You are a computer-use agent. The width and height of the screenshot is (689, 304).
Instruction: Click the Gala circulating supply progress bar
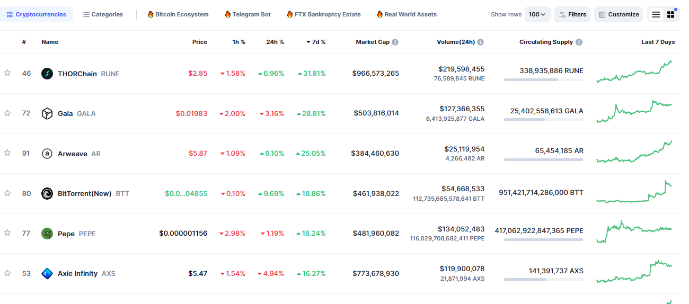point(543,120)
